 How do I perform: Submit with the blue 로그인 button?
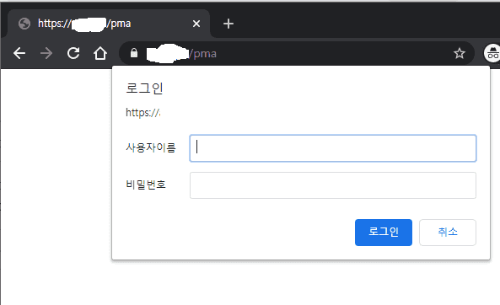(384, 233)
